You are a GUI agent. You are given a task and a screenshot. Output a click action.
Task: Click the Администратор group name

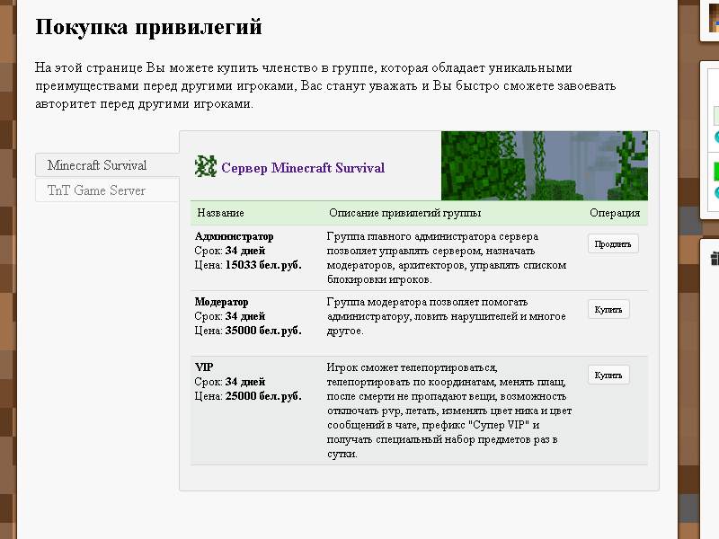coord(234,236)
